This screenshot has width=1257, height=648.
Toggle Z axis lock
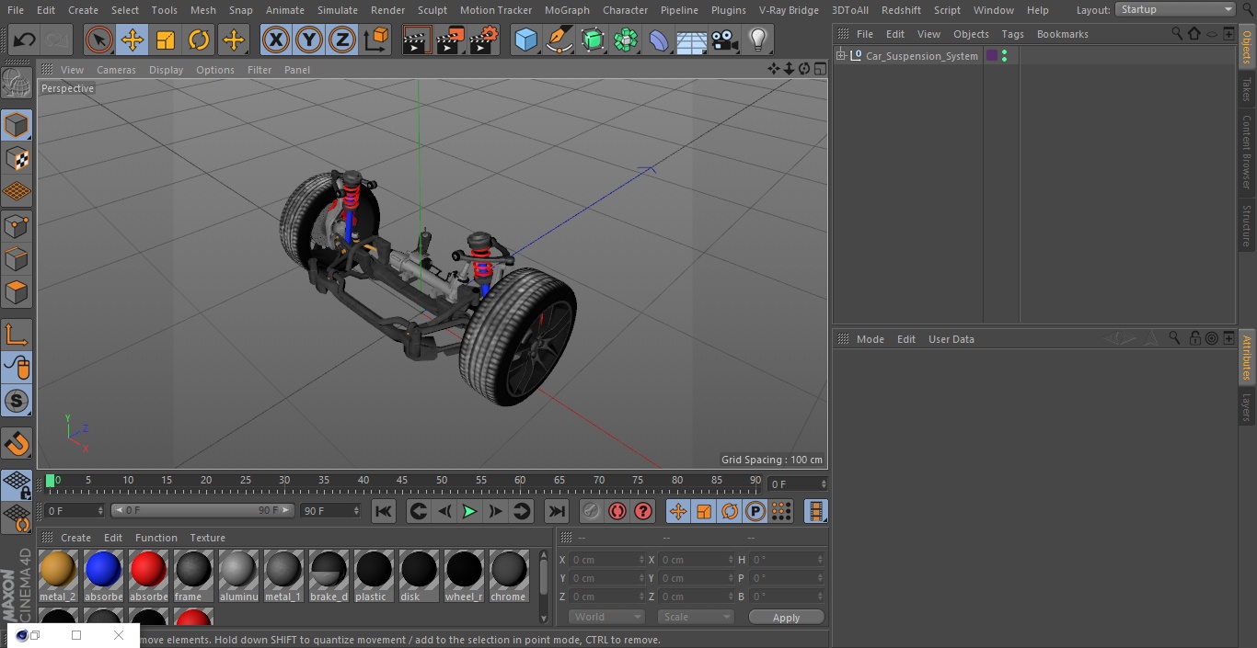pyautogui.click(x=342, y=40)
